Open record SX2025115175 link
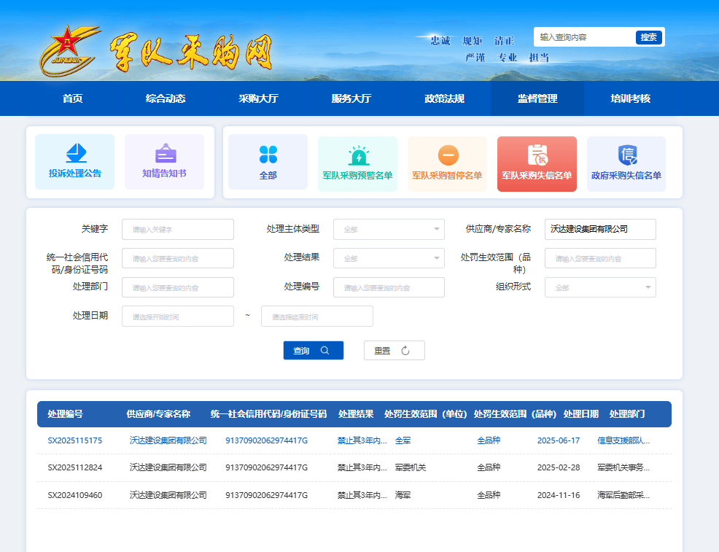 (x=75, y=440)
